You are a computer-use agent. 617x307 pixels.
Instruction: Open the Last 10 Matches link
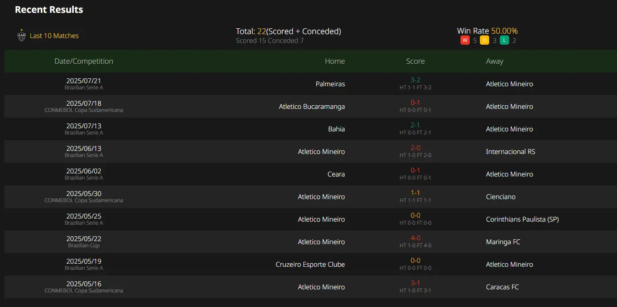click(x=54, y=36)
